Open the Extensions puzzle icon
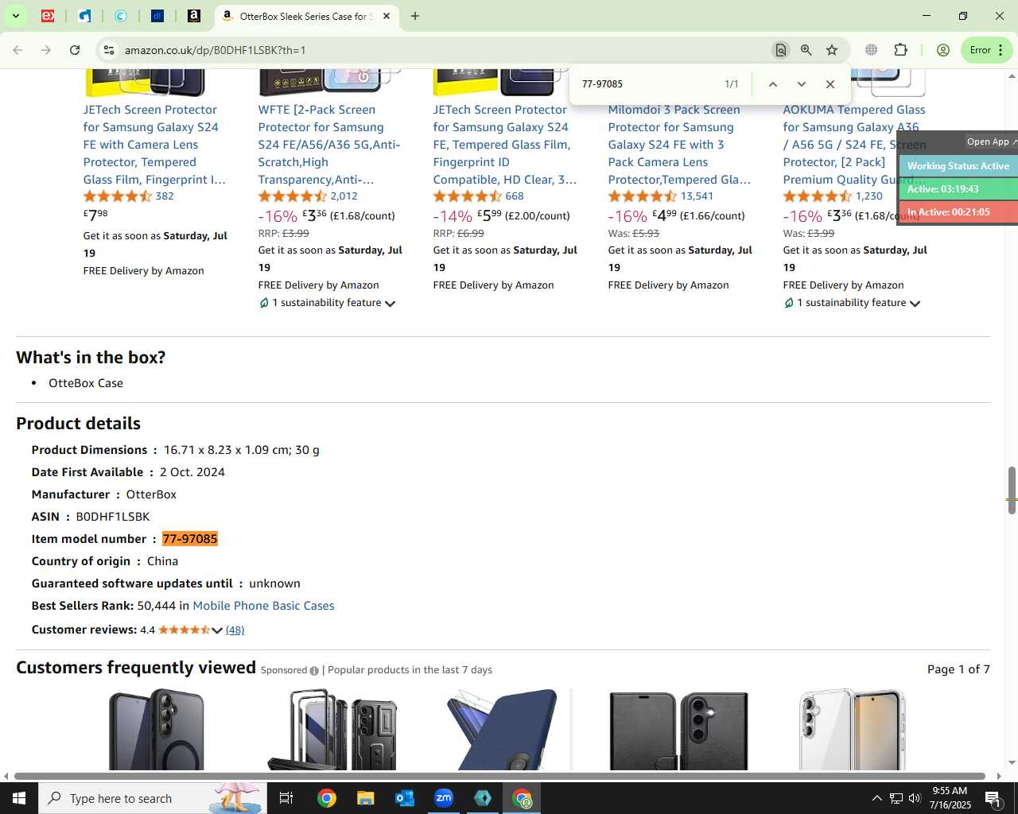Screen dimensions: 1018x814 pos(900,50)
